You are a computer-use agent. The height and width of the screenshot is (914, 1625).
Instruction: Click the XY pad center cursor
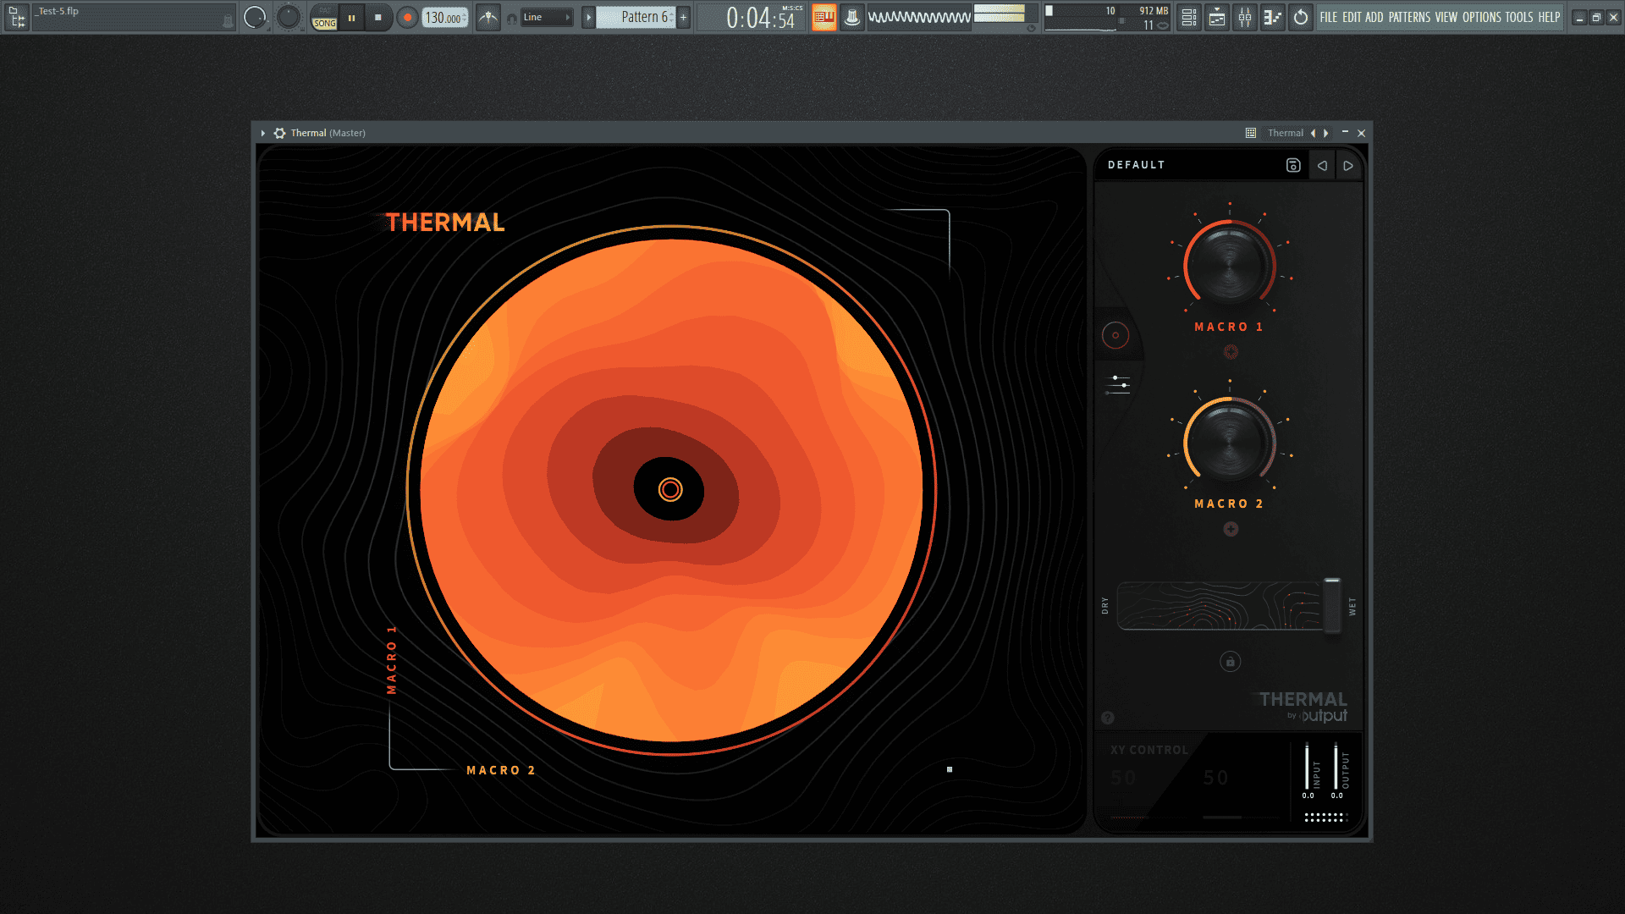click(x=670, y=489)
